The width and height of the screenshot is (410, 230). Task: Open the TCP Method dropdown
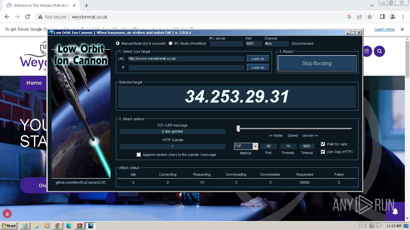pos(255,146)
